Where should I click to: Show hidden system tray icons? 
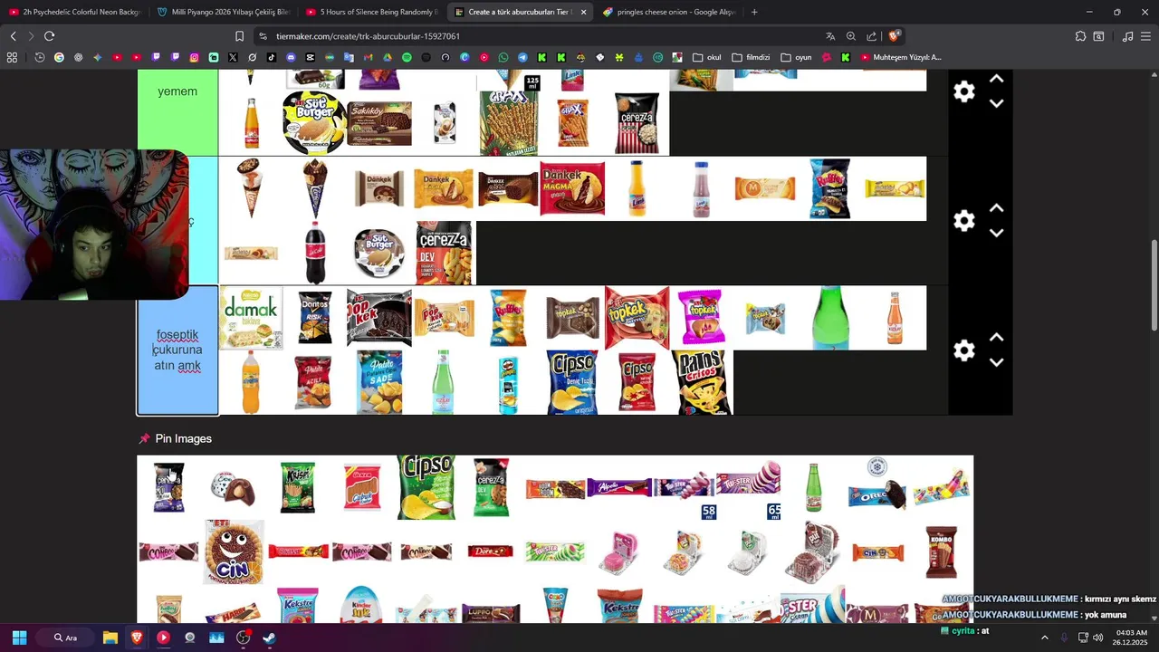(x=1044, y=638)
